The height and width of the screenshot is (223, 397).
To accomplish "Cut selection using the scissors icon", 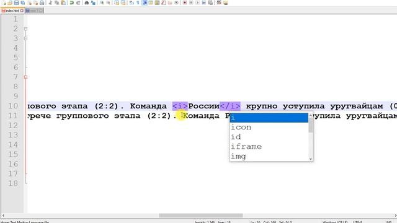I will (50, 2).
